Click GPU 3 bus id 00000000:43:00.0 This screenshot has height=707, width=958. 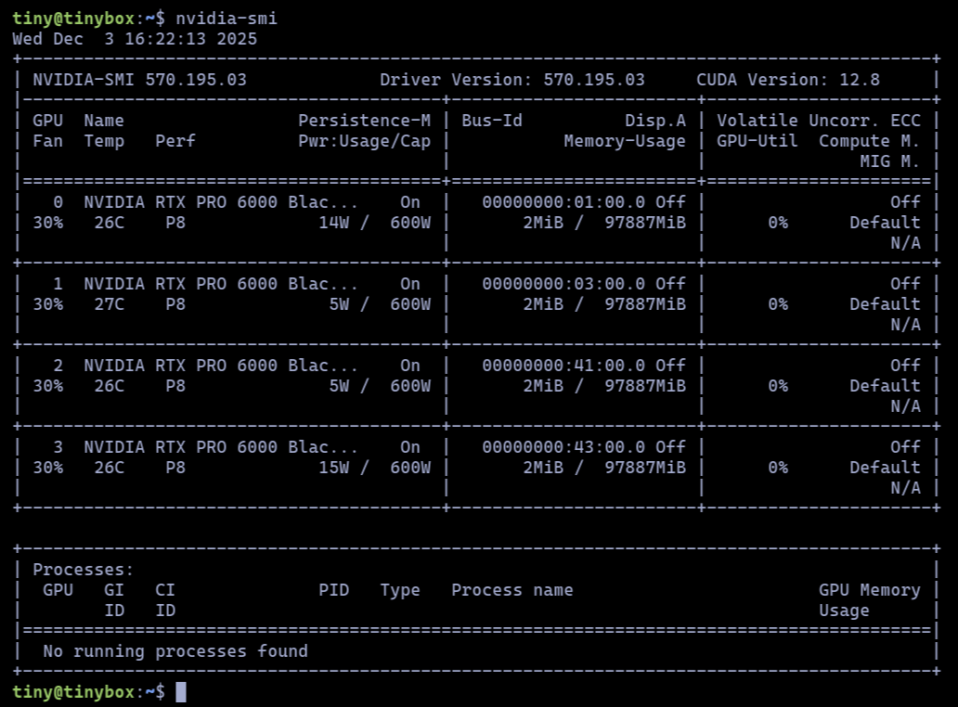563,447
